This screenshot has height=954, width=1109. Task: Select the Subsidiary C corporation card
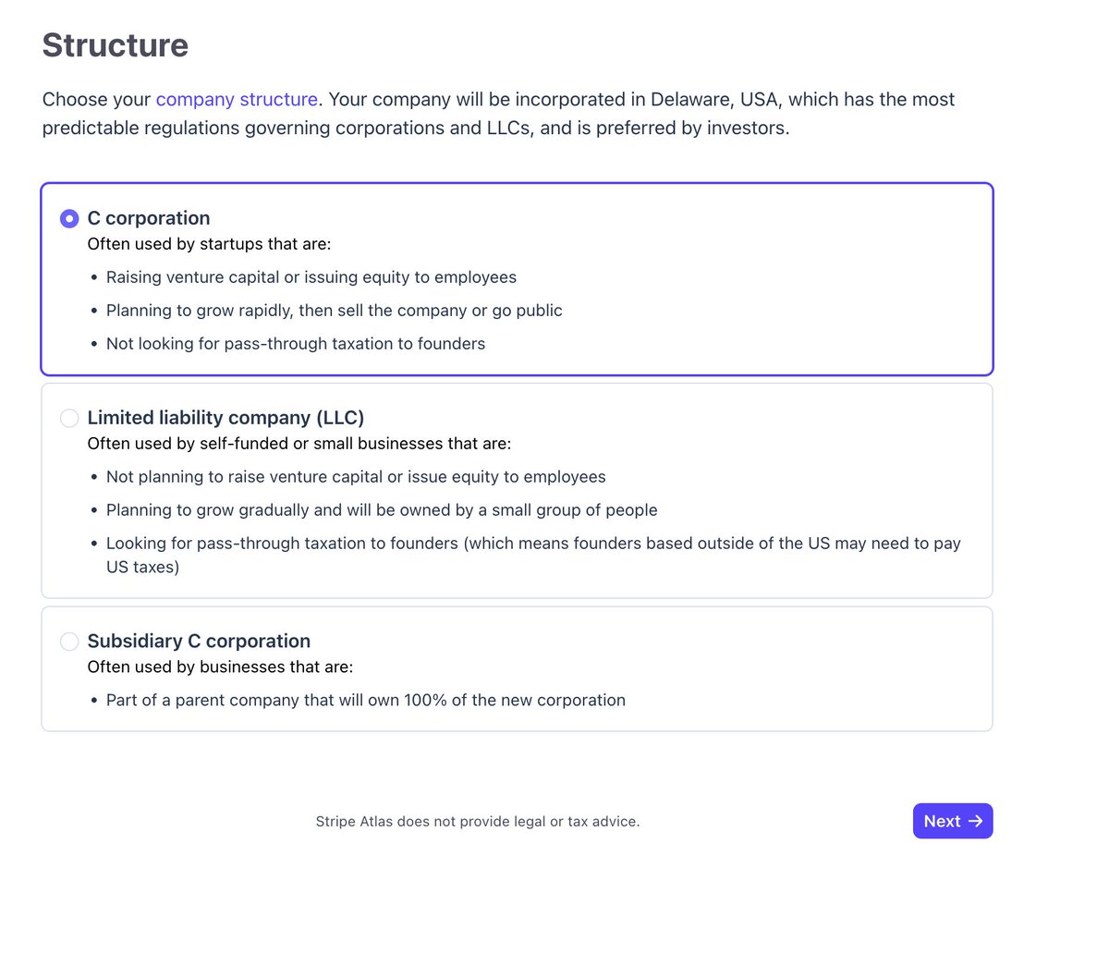(518, 669)
